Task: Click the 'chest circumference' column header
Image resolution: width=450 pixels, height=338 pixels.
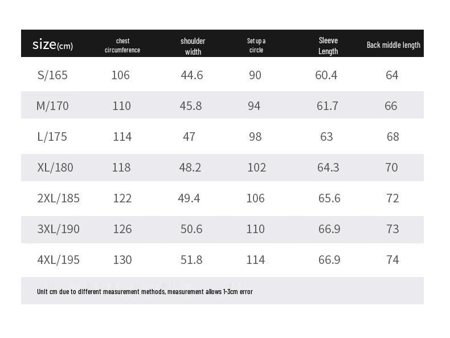Action: click(122, 45)
